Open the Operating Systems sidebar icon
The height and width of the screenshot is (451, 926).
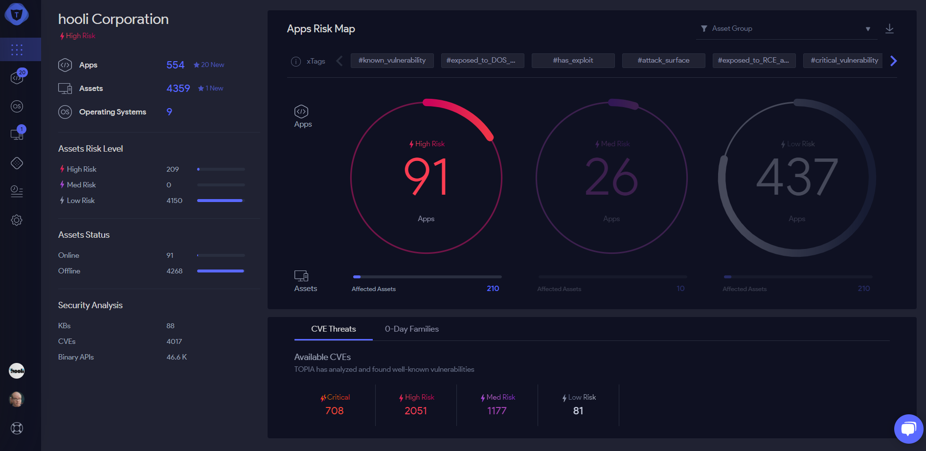[x=17, y=106]
